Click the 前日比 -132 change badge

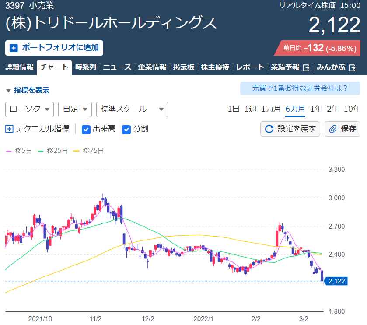318,48
